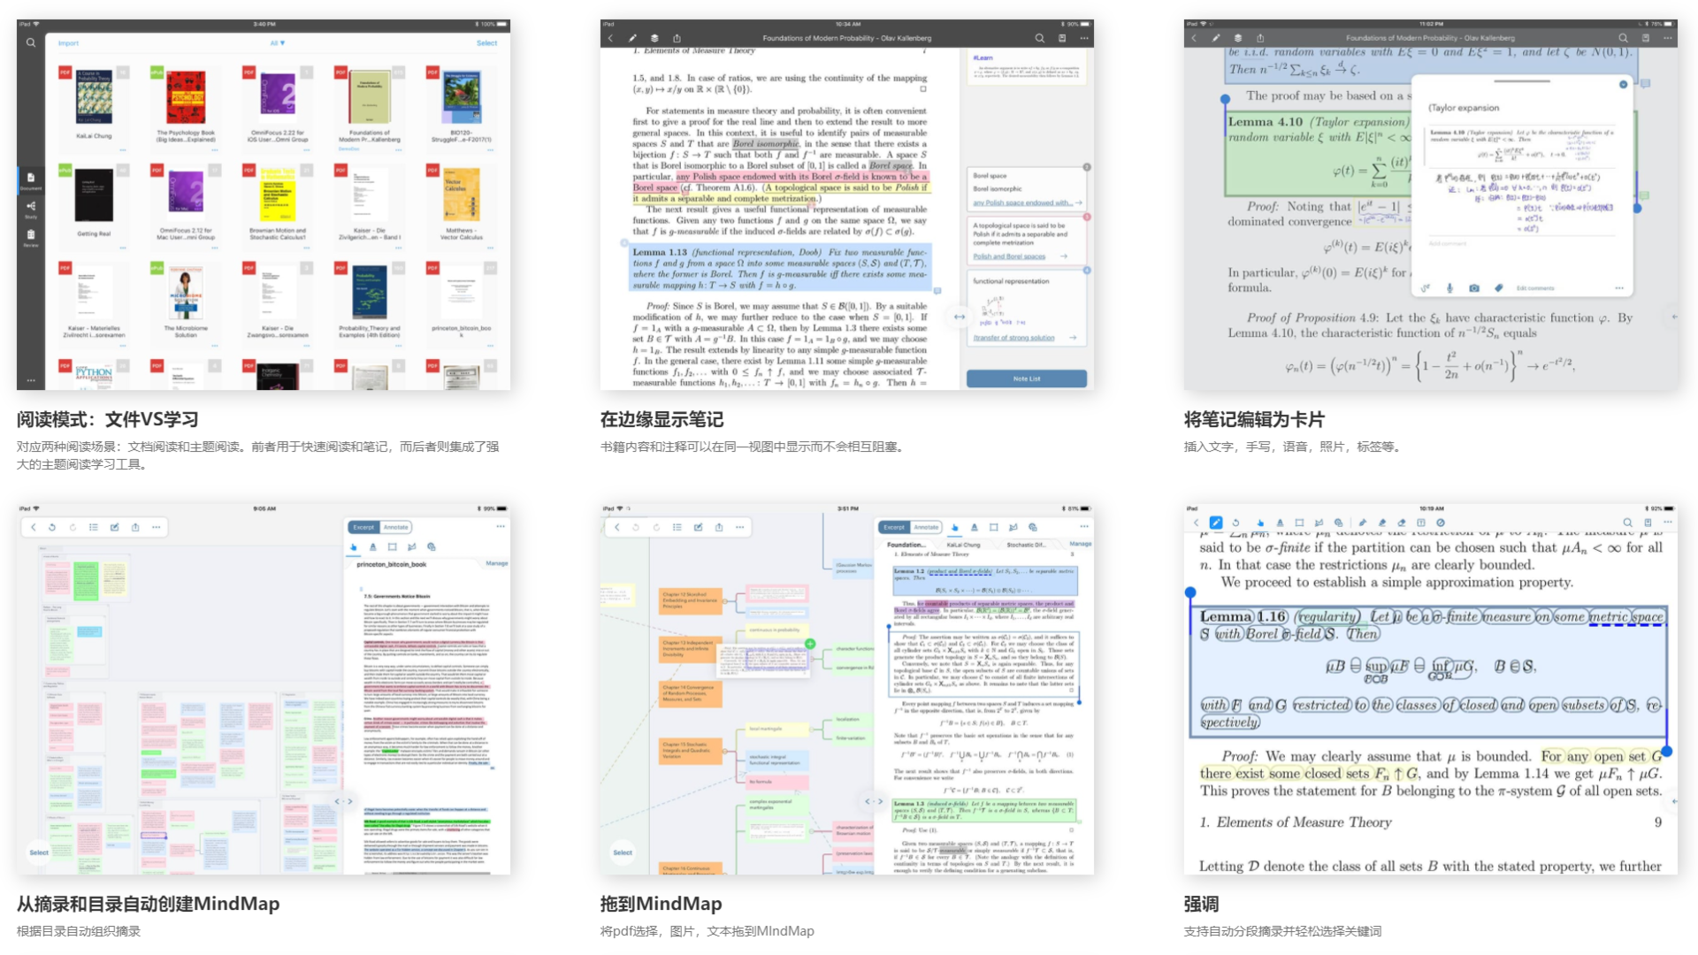Viewport: 1698px width, 955px height.
Task: Enable the hand selection tool
Action: click(x=955, y=527)
